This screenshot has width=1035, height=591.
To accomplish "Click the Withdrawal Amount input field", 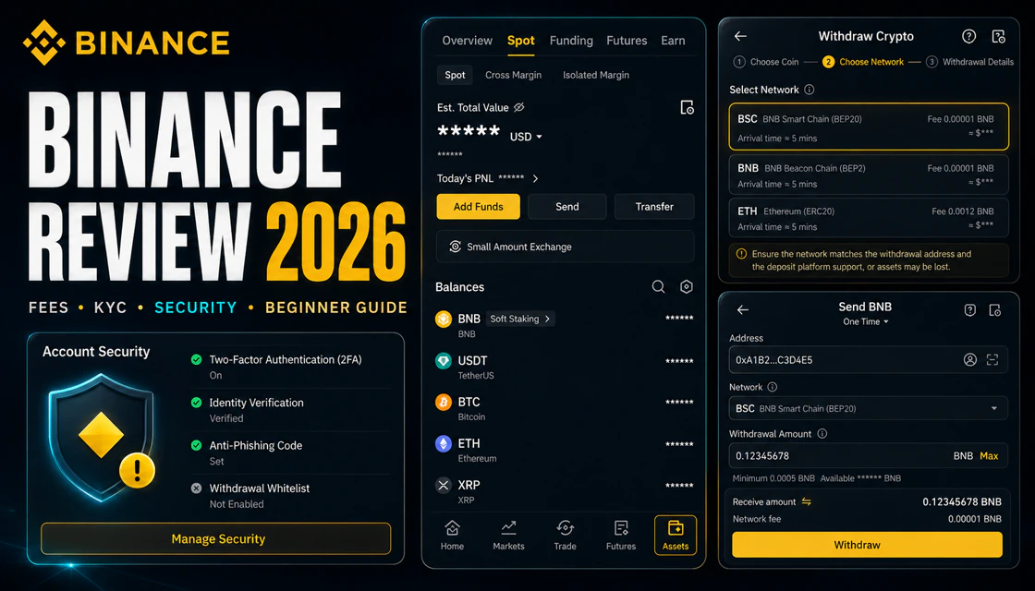I will (x=869, y=456).
